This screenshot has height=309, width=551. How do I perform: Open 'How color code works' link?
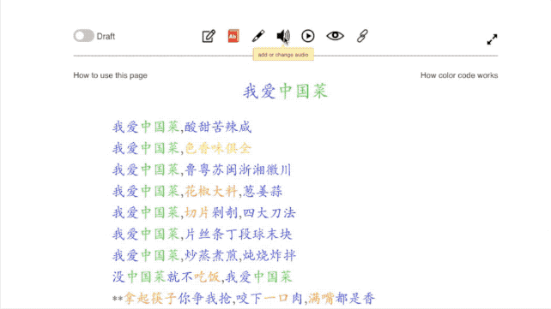click(459, 75)
